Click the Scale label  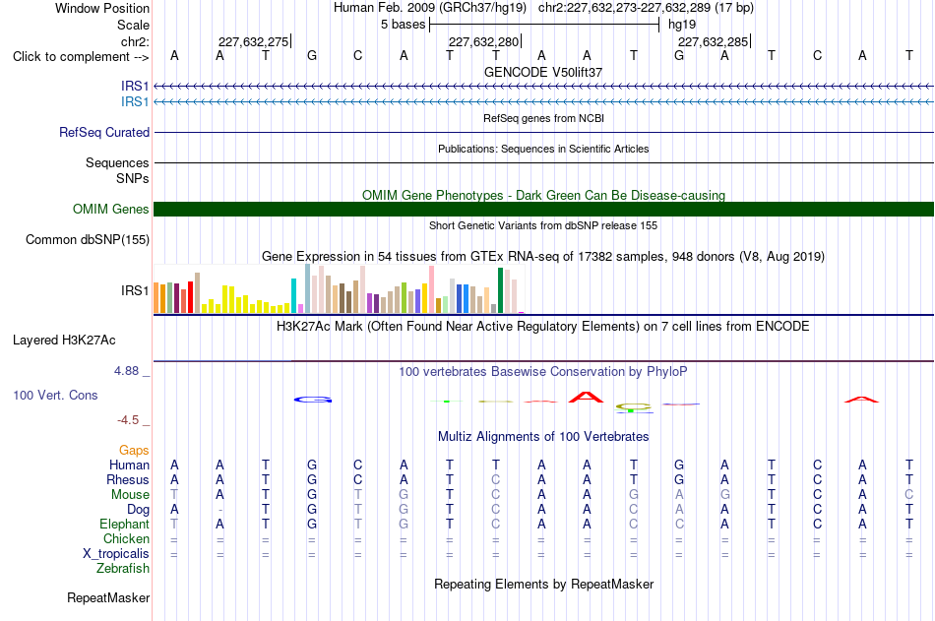tap(134, 25)
